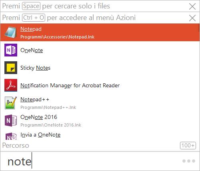Click the Ctrl + O key hint
This screenshot has width=200, height=171.
[x=34, y=18]
